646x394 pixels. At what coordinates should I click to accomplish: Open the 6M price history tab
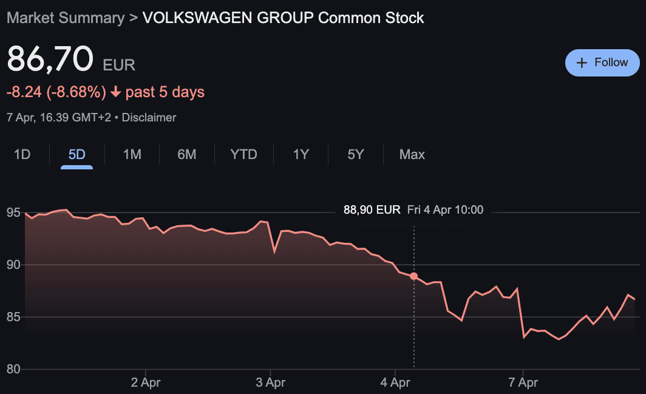click(186, 154)
